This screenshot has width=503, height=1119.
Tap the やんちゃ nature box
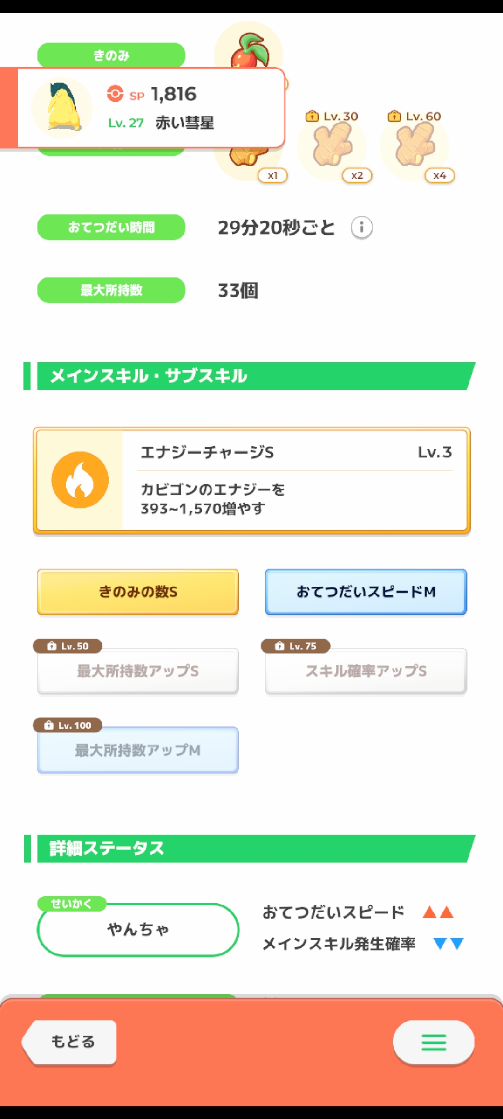pyautogui.click(x=138, y=929)
